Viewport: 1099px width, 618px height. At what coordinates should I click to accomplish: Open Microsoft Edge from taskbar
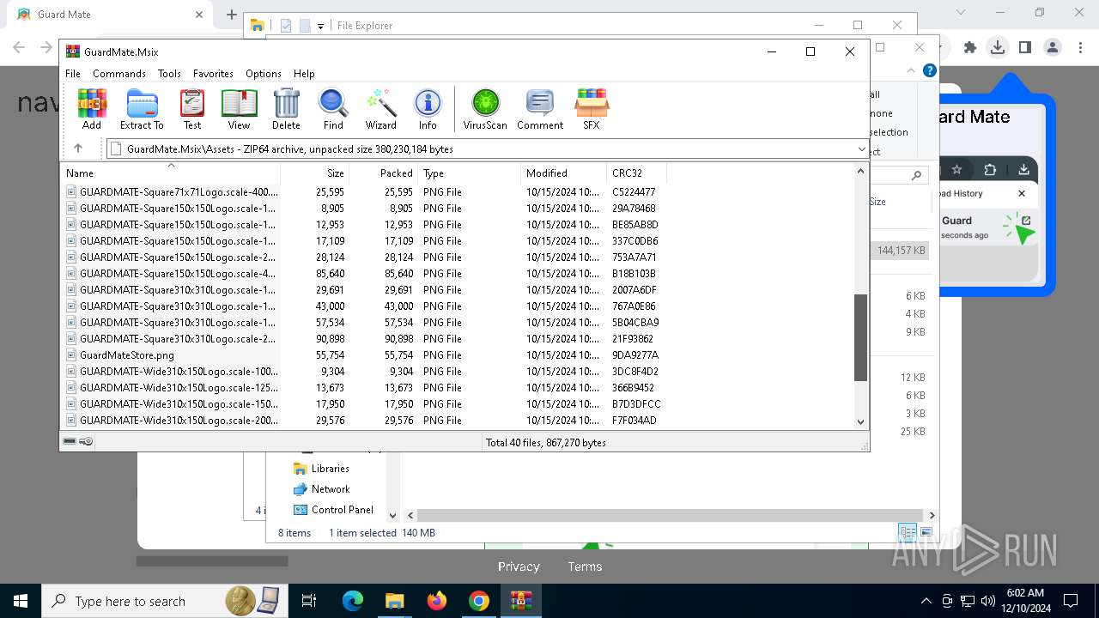pos(353,601)
